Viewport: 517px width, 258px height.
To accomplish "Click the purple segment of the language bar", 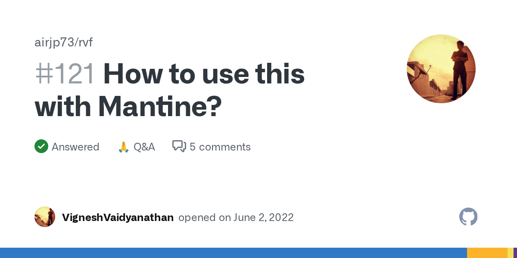I will 515,253.
